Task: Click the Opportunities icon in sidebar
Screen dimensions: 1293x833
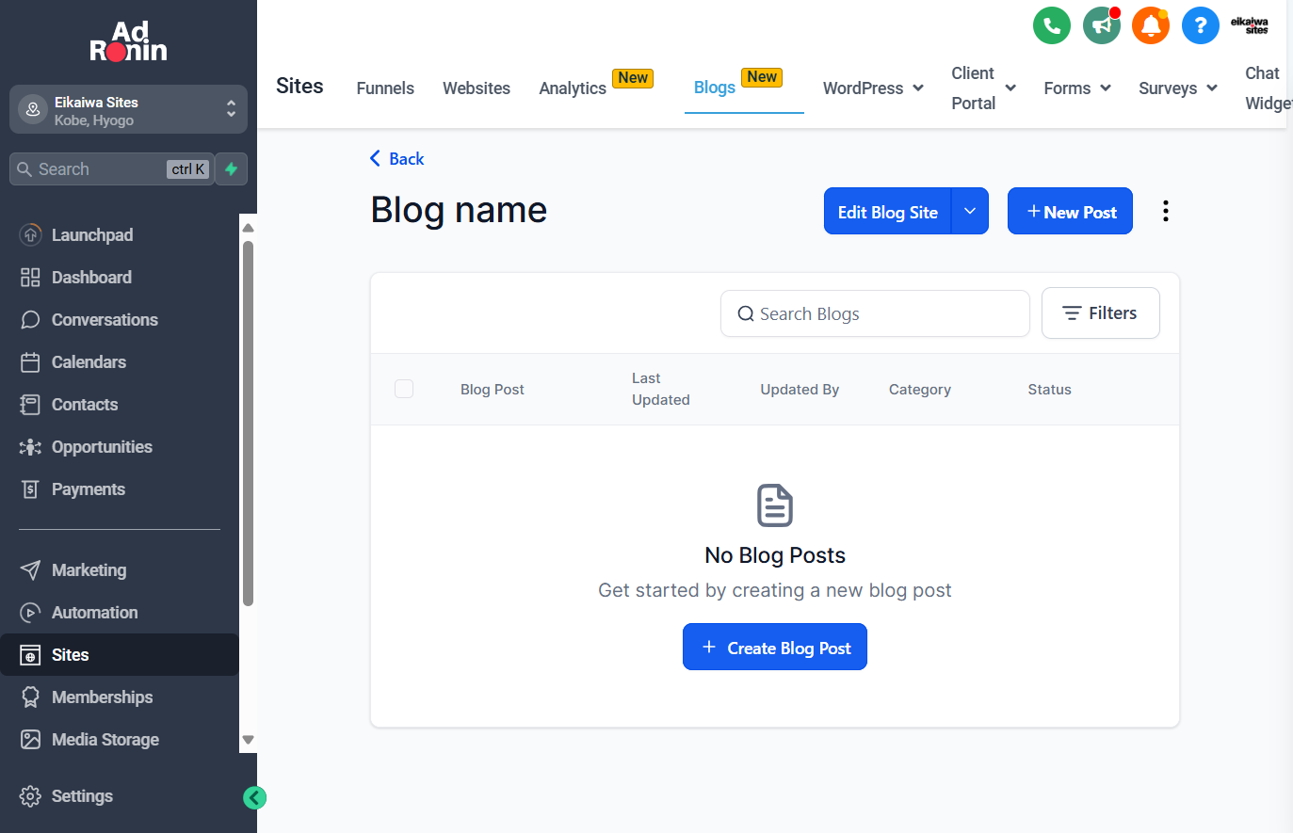Action: point(30,447)
